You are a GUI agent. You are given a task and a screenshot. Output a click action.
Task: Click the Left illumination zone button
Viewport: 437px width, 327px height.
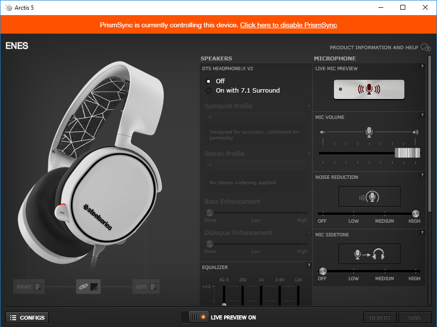point(146,287)
